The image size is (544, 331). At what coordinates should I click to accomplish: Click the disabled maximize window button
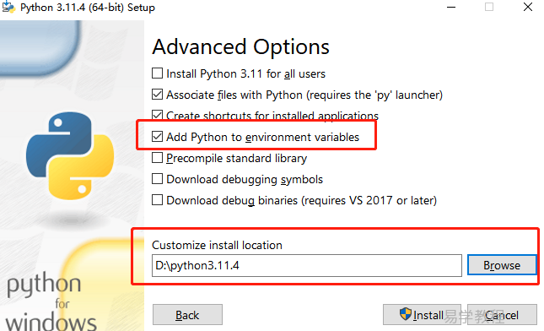489,7
